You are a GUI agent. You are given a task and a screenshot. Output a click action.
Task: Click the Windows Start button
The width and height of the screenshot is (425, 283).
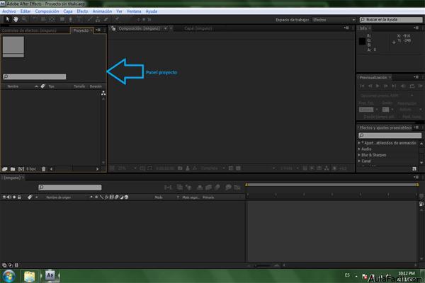tap(9, 276)
